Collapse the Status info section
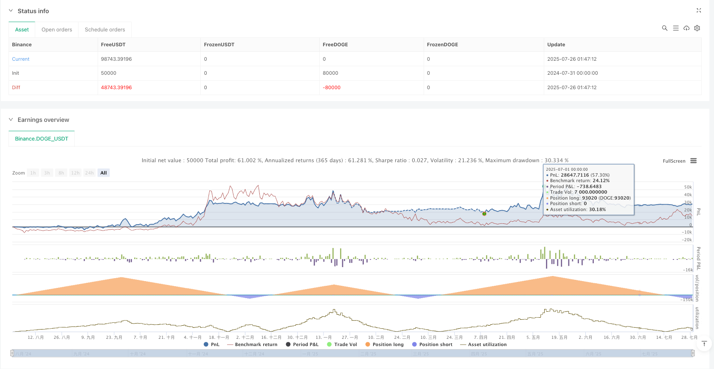Screen dimensions: 714x369 click(x=11, y=11)
